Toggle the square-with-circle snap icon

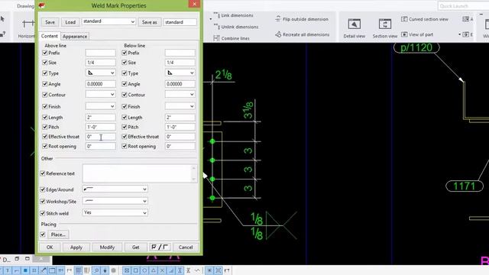coord(127,270)
